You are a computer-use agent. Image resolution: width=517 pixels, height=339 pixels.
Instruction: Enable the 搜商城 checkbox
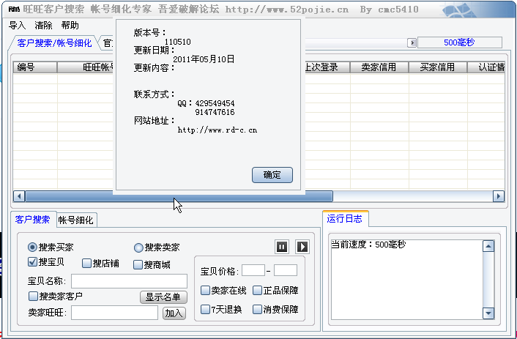pos(138,264)
